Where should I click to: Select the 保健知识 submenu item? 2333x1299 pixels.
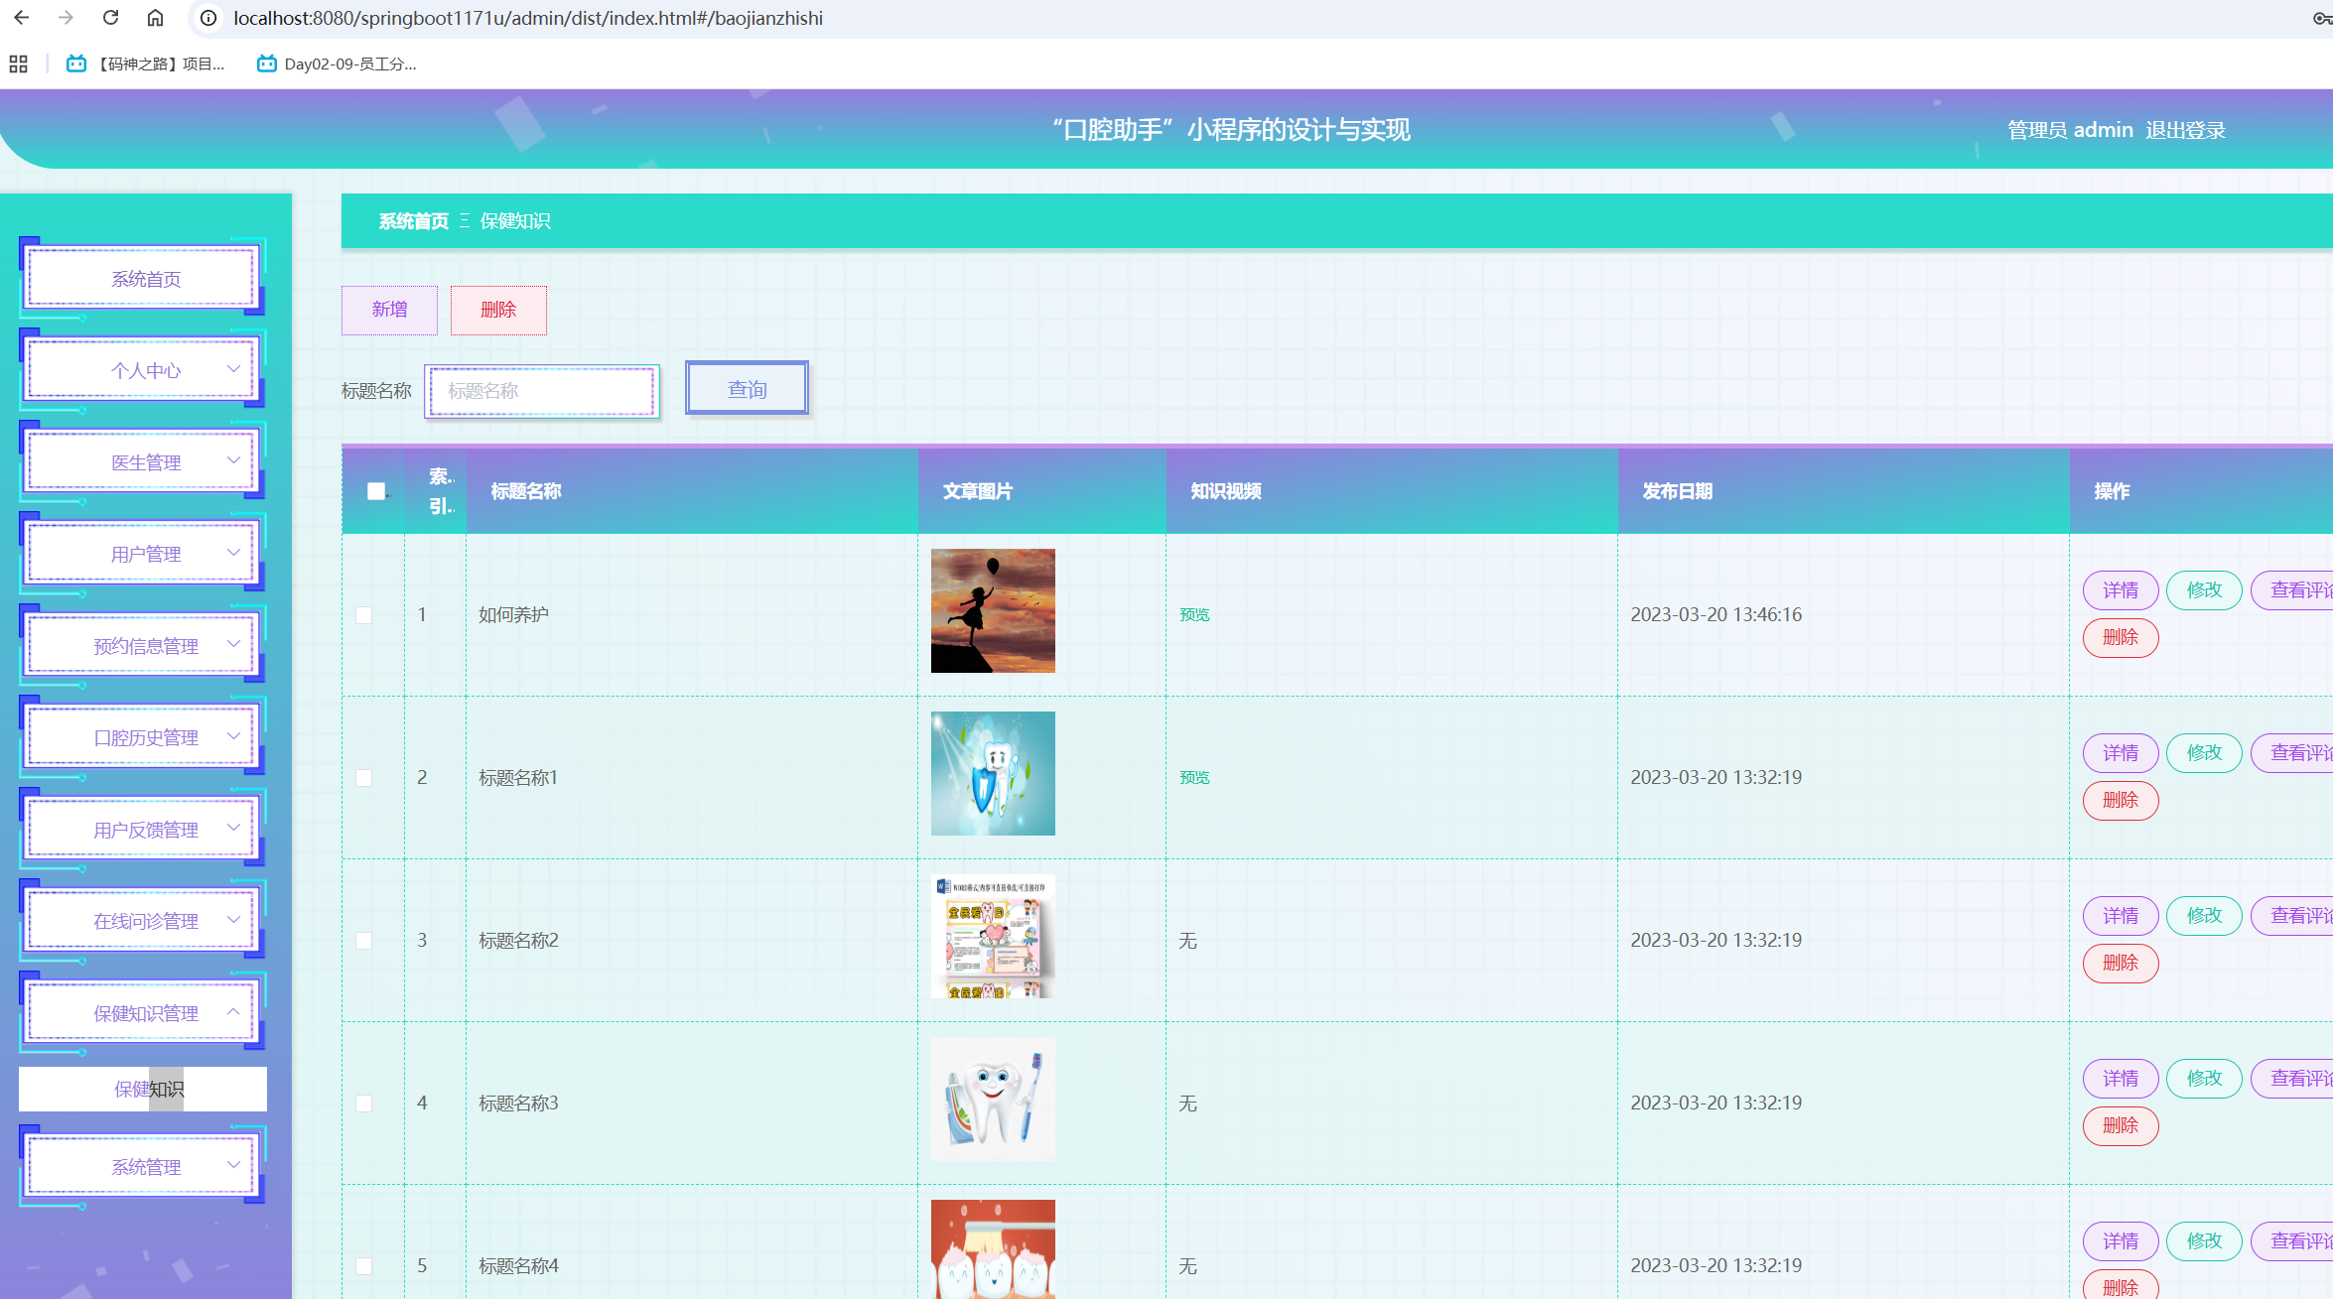(x=144, y=1089)
